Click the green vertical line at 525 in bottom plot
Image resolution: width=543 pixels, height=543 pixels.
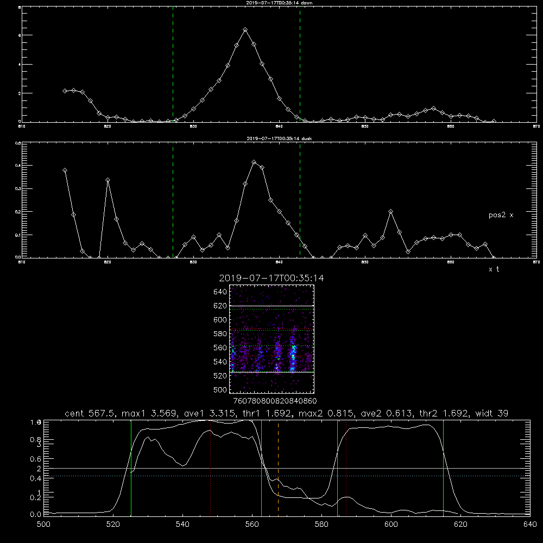click(x=131, y=468)
